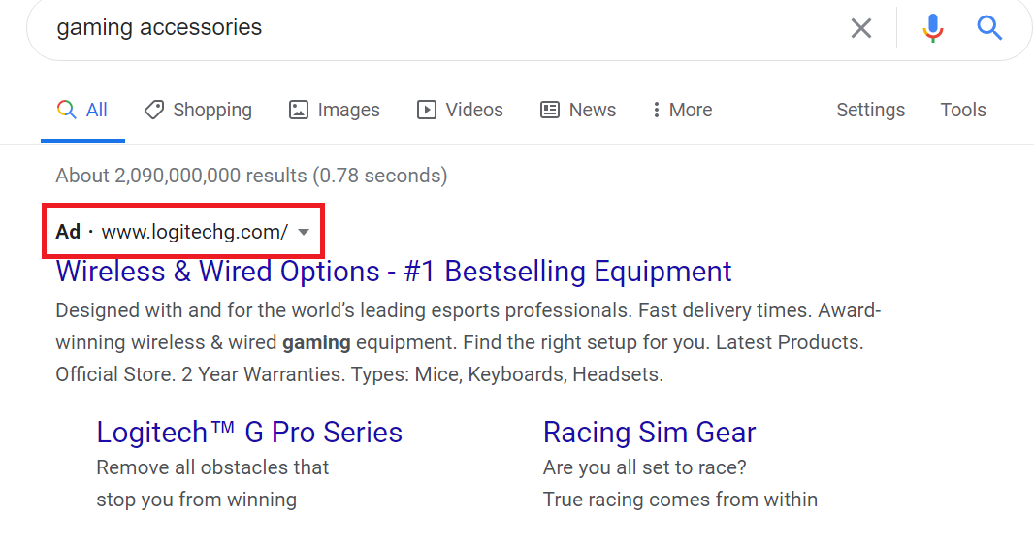Select the Videos tab label
This screenshot has height=548, width=1034.
point(474,110)
